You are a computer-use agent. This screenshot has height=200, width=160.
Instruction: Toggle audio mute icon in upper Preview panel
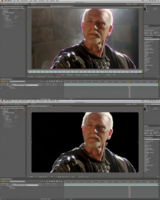click(155, 28)
